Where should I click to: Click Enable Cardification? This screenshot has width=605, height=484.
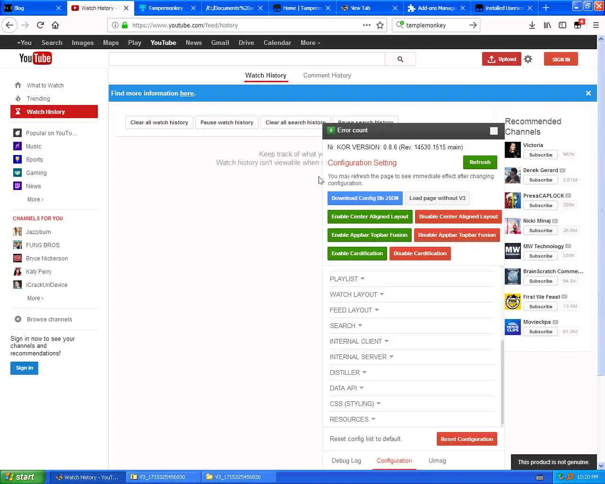point(357,253)
